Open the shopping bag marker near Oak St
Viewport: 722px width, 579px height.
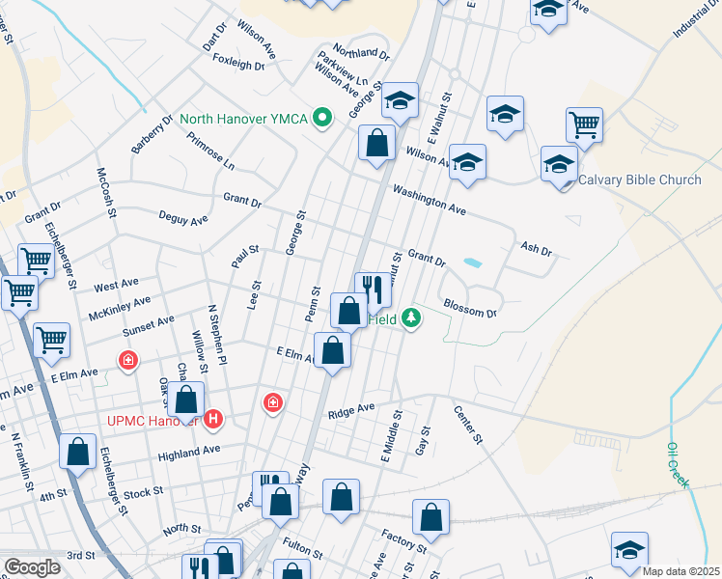point(189,400)
